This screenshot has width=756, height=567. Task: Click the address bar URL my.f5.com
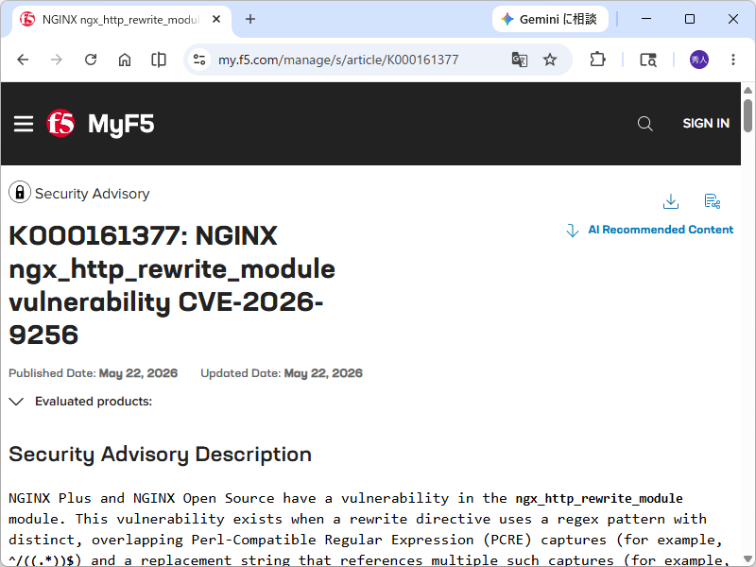338,60
